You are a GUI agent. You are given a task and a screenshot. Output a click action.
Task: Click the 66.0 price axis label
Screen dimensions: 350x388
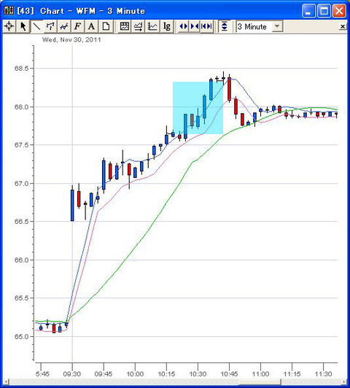pos(21,260)
